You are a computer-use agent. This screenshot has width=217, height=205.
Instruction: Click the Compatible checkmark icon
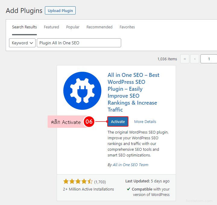(x=129, y=189)
